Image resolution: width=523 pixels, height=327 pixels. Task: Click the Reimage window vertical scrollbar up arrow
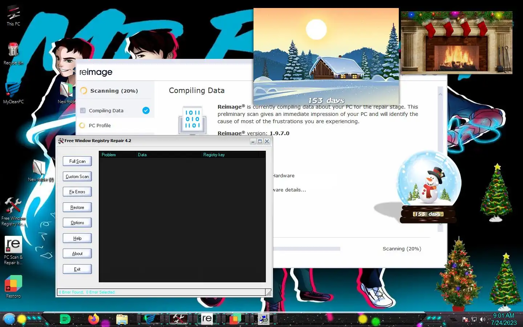pyautogui.click(x=441, y=94)
